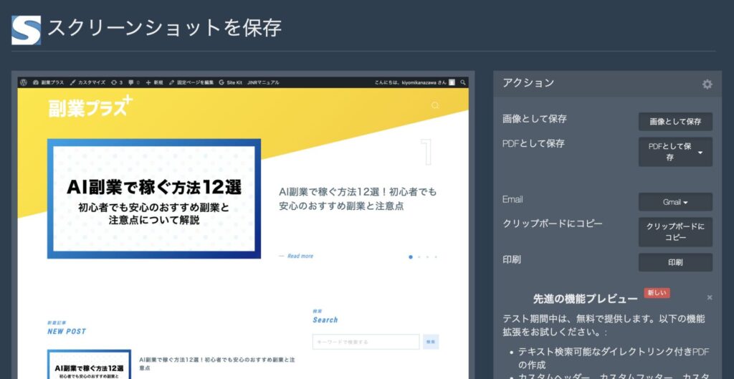Select 固定ページを編集 in the admin bar

coord(191,82)
